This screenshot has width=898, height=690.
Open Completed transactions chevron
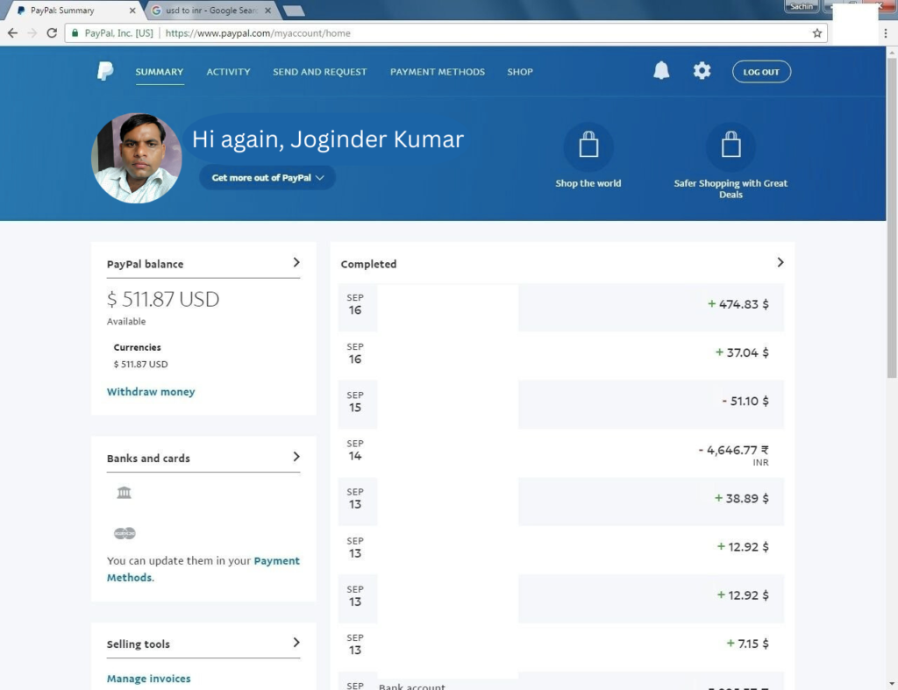tap(780, 262)
